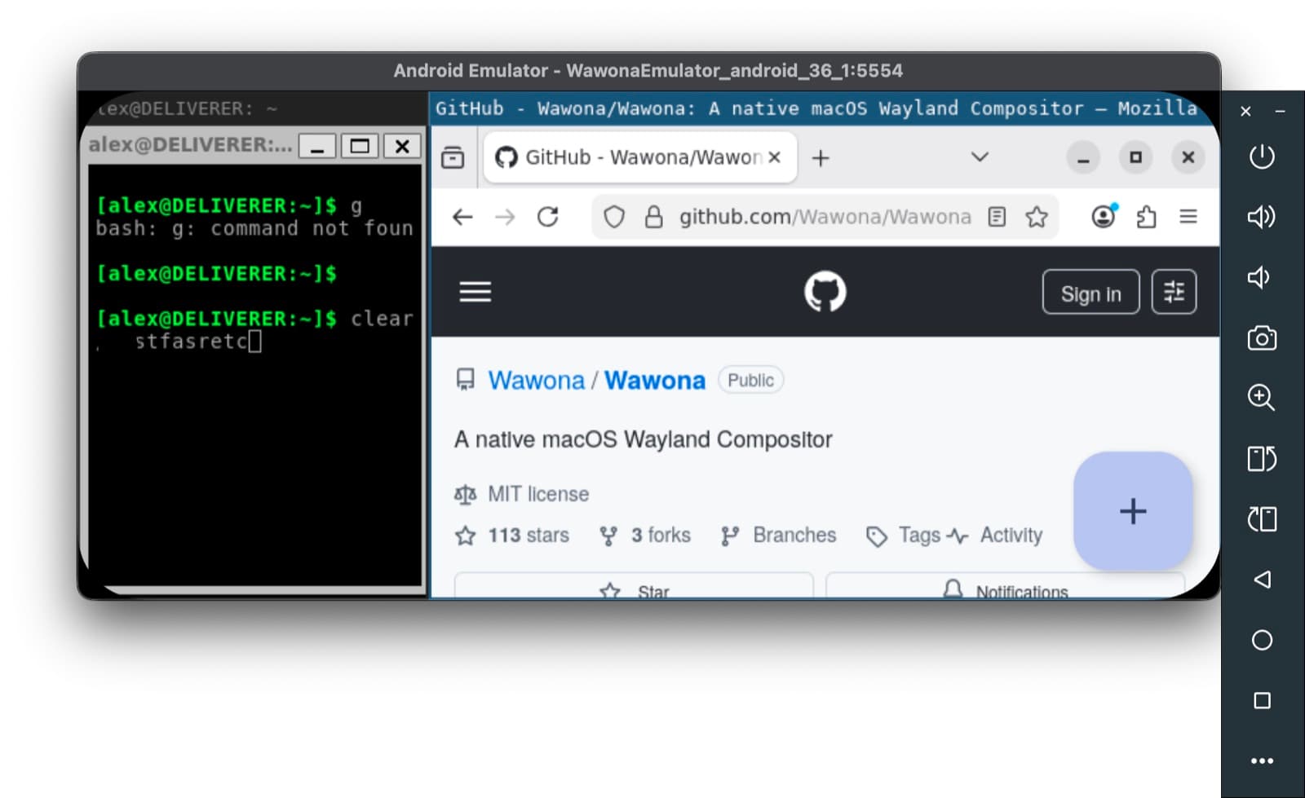
Task: Open the Firefox application hamburger menu
Action: pyautogui.click(x=1188, y=216)
